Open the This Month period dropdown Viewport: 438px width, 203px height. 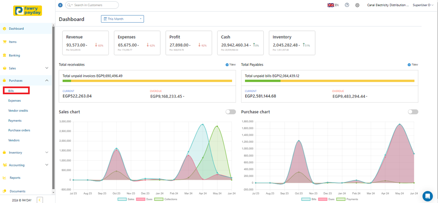click(122, 19)
